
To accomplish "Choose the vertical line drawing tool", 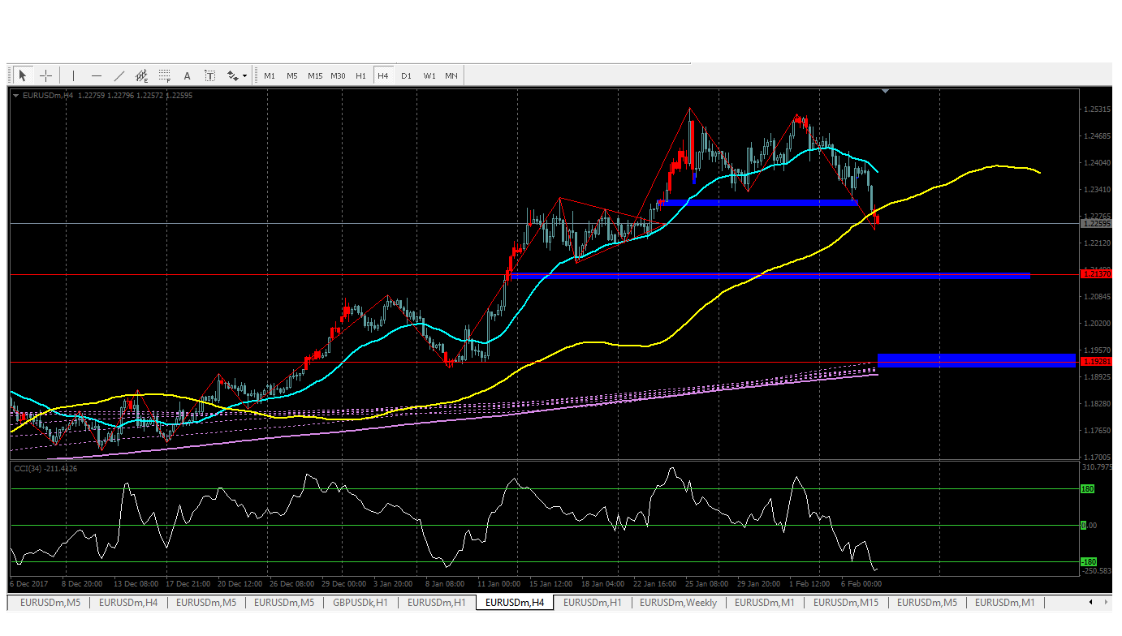I will point(73,75).
